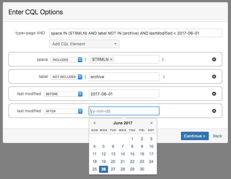Click the 2017-06-01 date field
Viewport: 231px width, 179px height.
coord(124,94)
